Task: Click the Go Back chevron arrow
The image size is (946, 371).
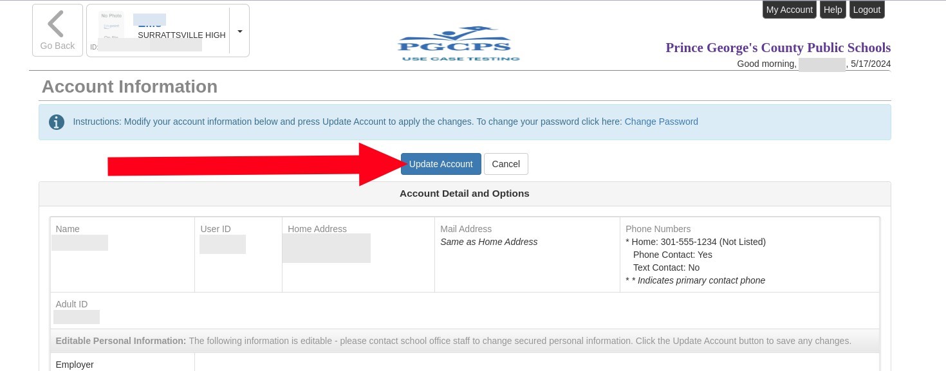Action: (x=57, y=24)
